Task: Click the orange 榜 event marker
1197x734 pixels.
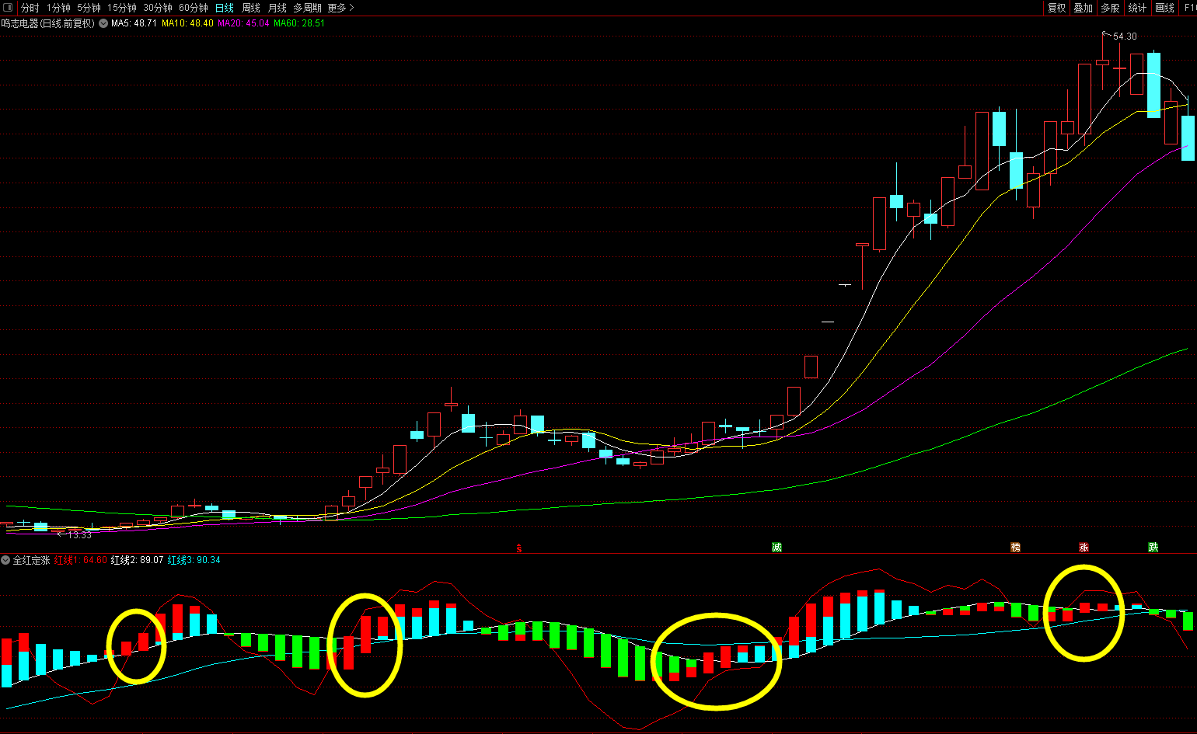Action: click(1015, 548)
